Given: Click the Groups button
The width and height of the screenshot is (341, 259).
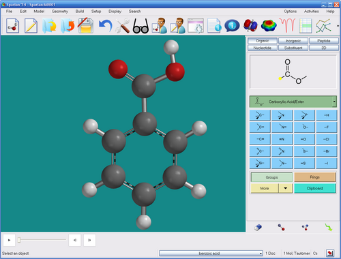Looking at the screenshot, I should (x=271, y=177).
